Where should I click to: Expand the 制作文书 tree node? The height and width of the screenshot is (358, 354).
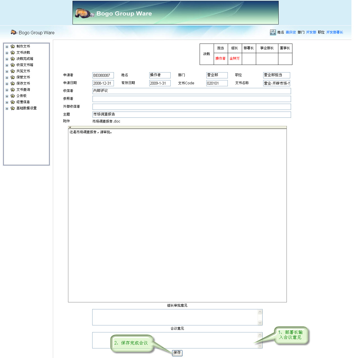(x=6, y=46)
